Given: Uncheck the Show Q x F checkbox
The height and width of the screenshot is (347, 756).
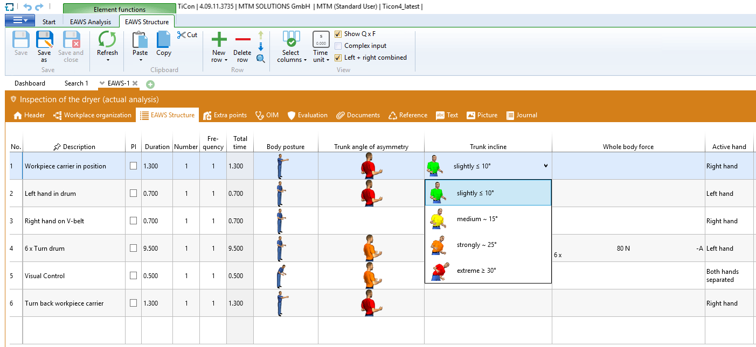Looking at the screenshot, I should (x=338, y=34).
